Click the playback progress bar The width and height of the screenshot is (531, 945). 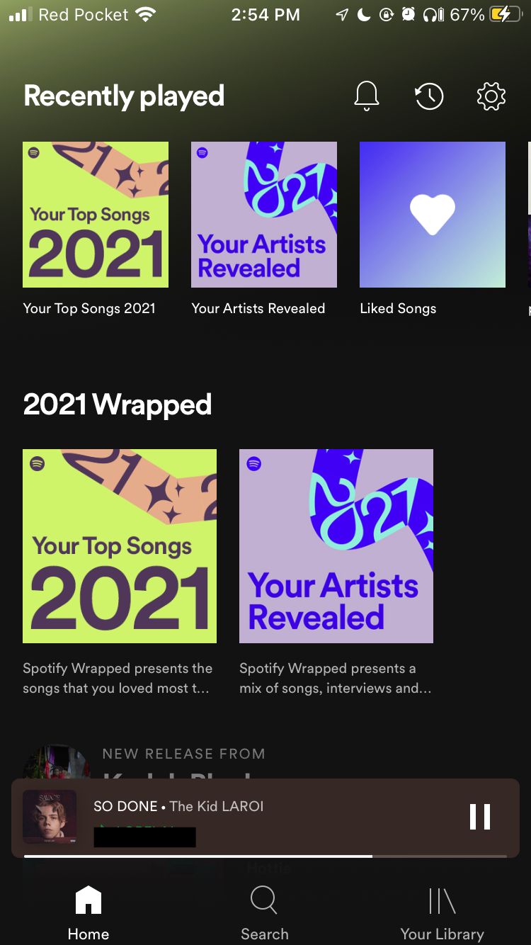coord(265,856)
